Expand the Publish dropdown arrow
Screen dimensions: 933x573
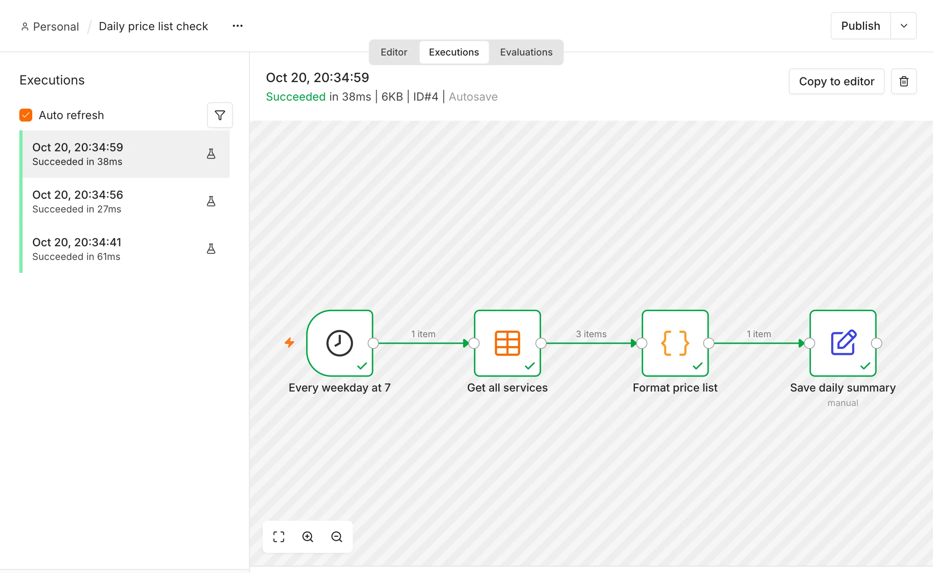click(x=904, y=26)
